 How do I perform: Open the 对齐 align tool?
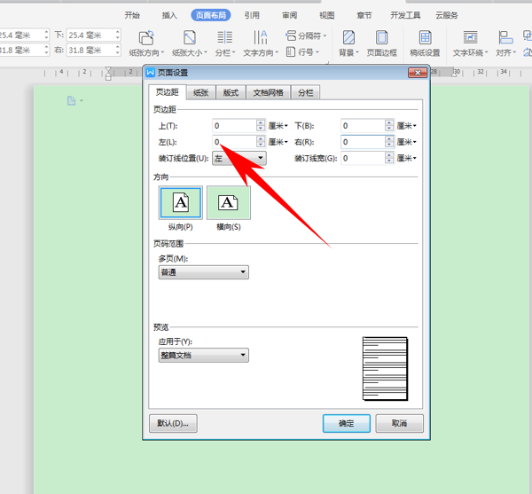click(x=505, y=43)
